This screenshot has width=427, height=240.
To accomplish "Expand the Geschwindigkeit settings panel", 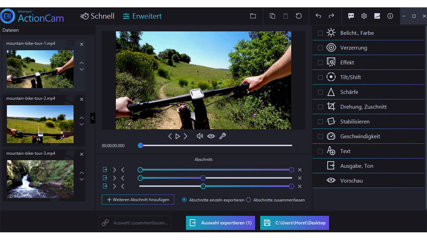I will point(360,136).
